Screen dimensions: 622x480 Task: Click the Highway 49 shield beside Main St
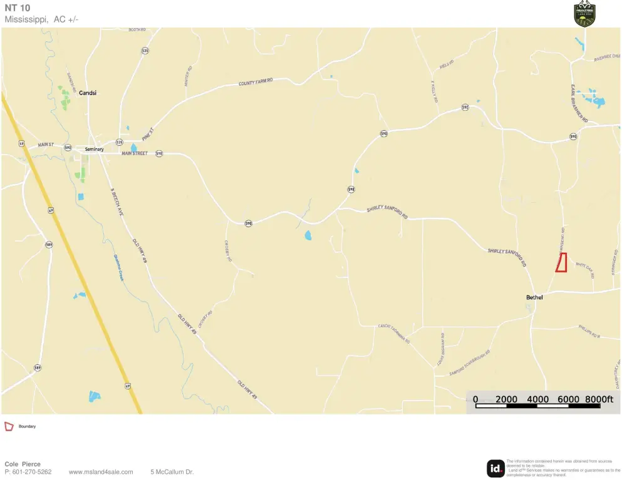tap(21, 143)
